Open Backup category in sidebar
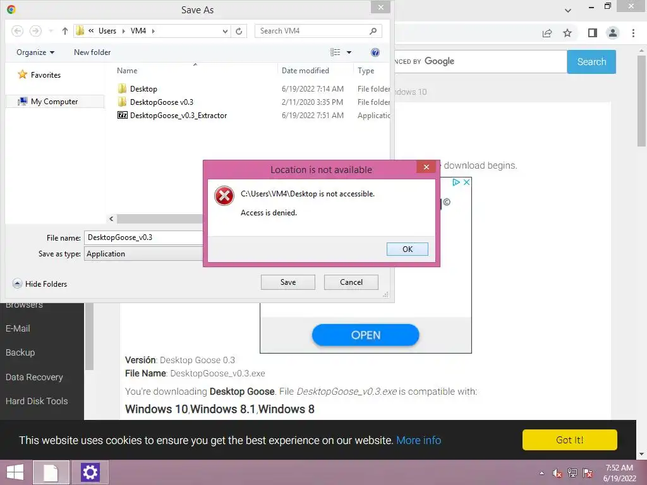This screenshot has height=485, width=647. pos(20,352)
